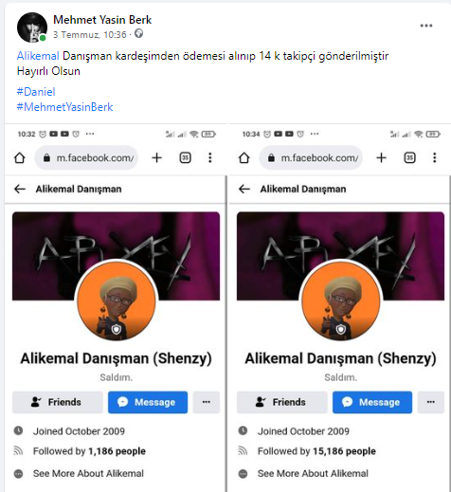Click the public globe audience icon
The width and height of the screenshot is (451, 492).
point(138,33)
